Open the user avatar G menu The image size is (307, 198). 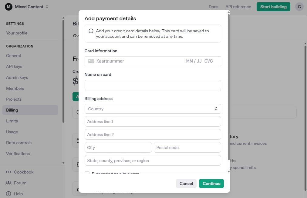[x=299, y=7]
